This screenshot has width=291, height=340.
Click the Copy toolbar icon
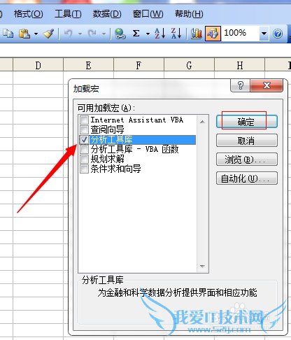tap(8, 34)
